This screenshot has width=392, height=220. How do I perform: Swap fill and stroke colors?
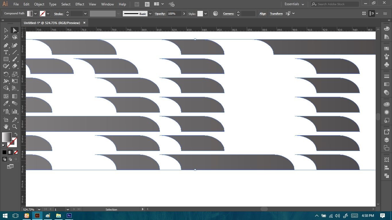pos(16,134)
